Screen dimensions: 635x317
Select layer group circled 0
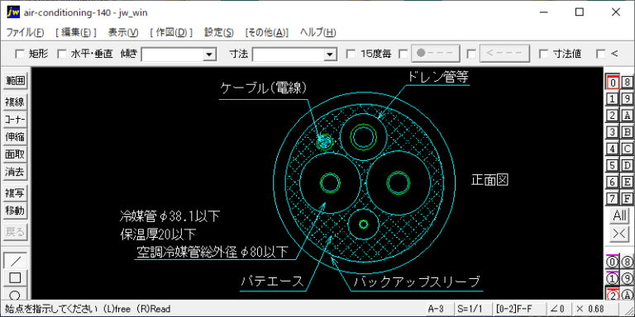point(613,262)
